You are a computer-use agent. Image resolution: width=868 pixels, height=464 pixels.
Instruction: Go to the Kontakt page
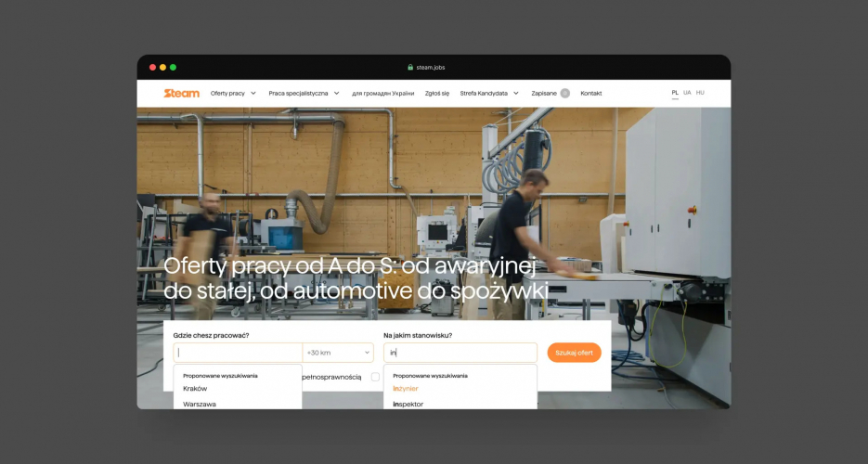[591, 94]
